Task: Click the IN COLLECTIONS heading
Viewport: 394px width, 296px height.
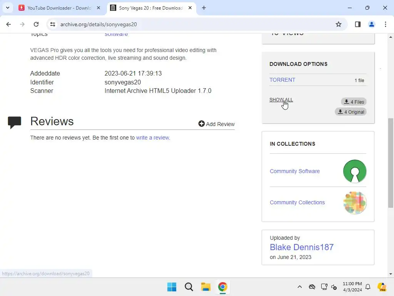Action: [x=292, y=144]
